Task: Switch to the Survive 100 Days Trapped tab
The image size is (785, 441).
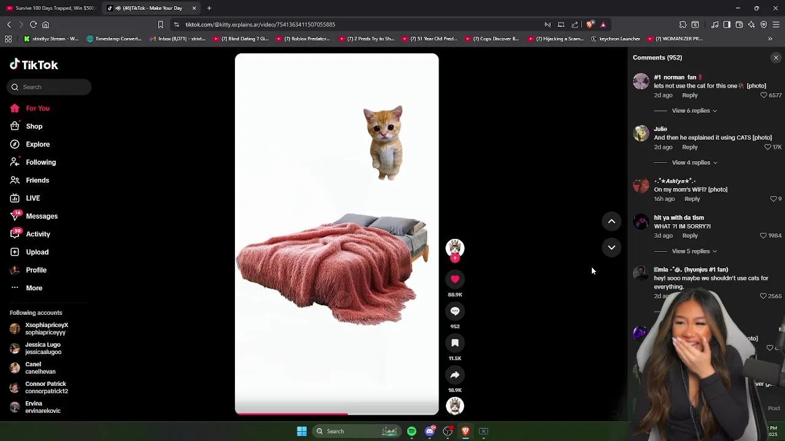Action: (50, 8)
